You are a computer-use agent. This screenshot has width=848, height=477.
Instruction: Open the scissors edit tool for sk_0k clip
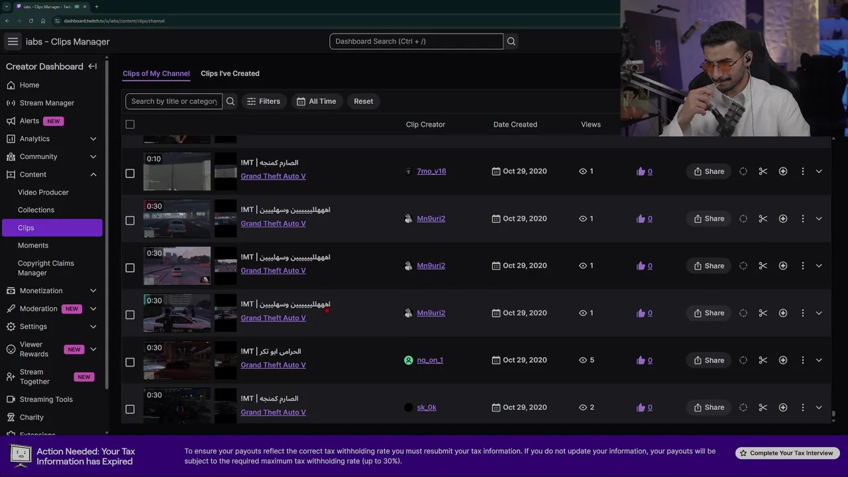tap(763, 407)
